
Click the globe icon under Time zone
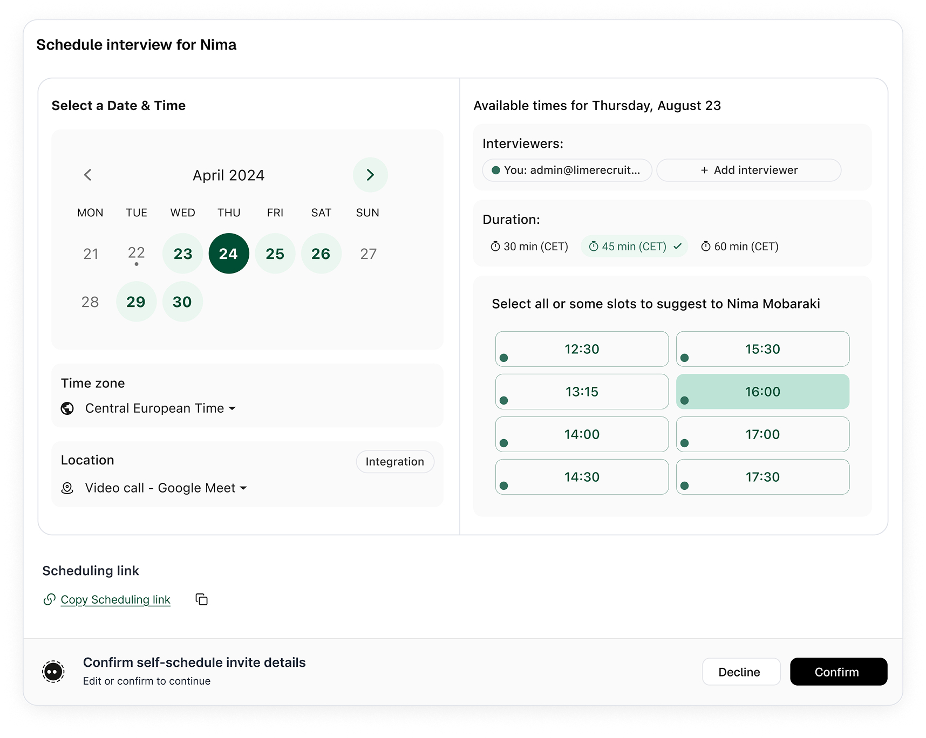coord(67,408)
